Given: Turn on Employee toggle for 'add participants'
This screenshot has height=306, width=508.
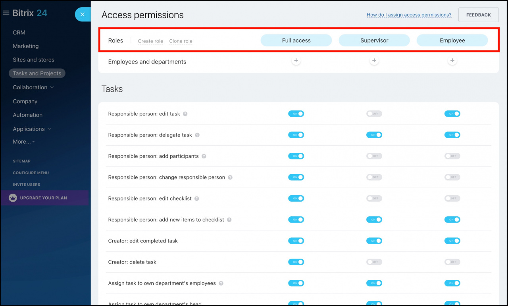Looking at the screenshot, I should point(452,156).
